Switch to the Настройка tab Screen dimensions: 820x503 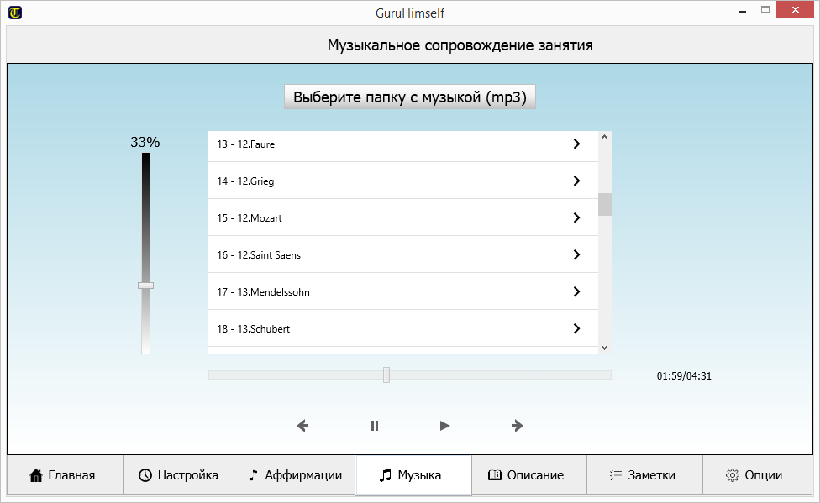pos(181,475)
